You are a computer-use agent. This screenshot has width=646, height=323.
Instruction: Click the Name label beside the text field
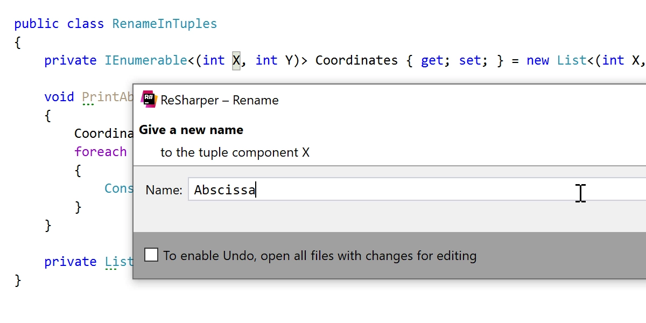tap(164, 190)
